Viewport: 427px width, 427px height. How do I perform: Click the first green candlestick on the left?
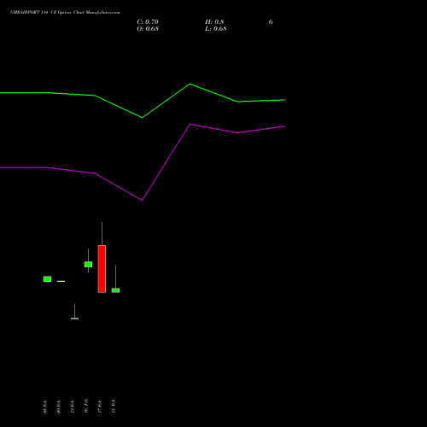point(47,279)
